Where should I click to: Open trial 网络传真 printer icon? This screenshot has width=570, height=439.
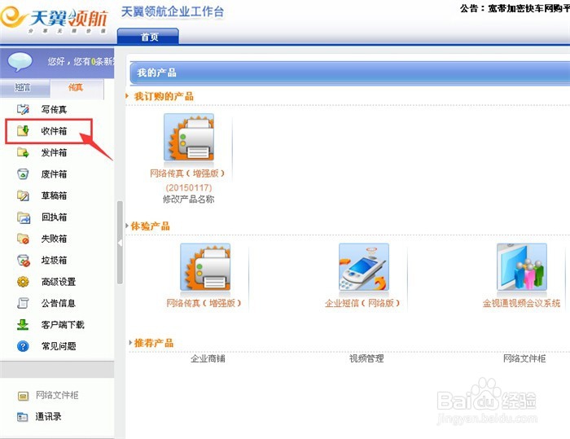[x=205, y=267]
